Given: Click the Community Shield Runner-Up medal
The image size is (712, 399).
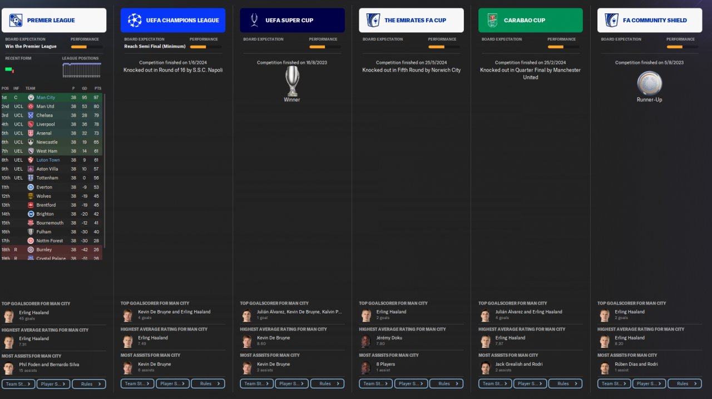Looking at the screenshot, I should click(650, 83).
